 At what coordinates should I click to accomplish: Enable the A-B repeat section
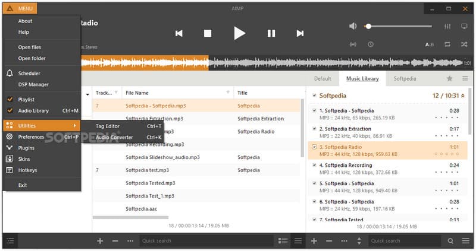(429, 44)
